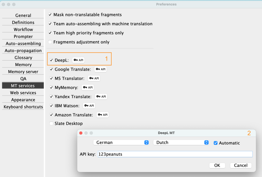262x177 pixels.
Task: Toggle the Yandex Translate checkbox
Action: (51, 97)
